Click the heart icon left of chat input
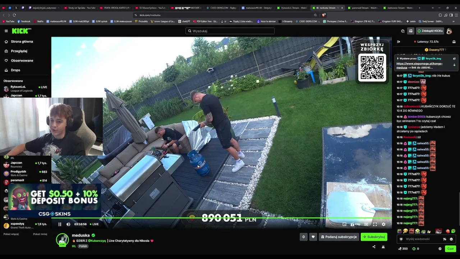The height and width of the screenshot is (259, 460). tap(401, 239)
